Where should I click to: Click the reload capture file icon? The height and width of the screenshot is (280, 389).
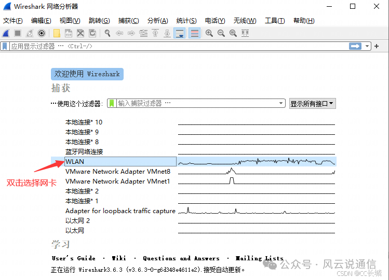pos(92,33)
